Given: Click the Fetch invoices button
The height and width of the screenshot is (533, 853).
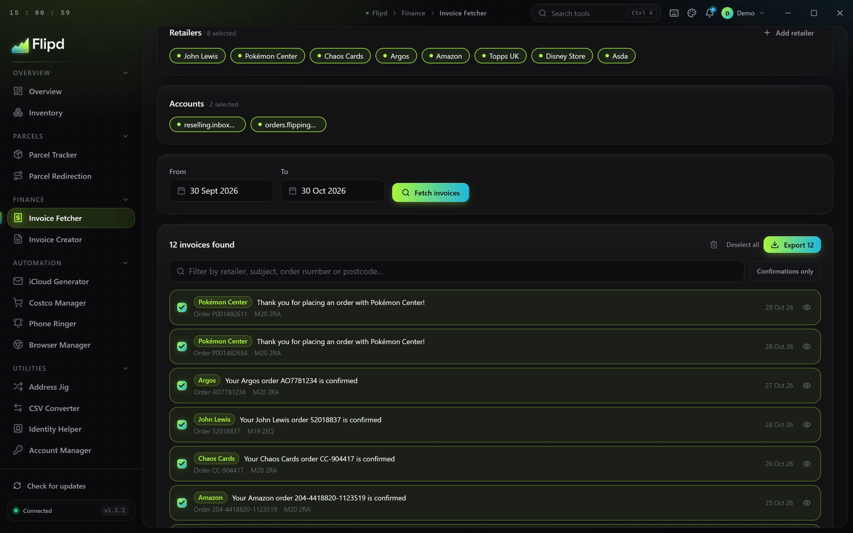Looking at the screenshot, I should [430, 192].
